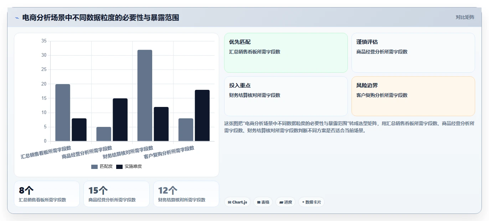Click x-axis label 财务结算核对所需字段数
This screenshot has height=221, width=489.
[128, 152]
